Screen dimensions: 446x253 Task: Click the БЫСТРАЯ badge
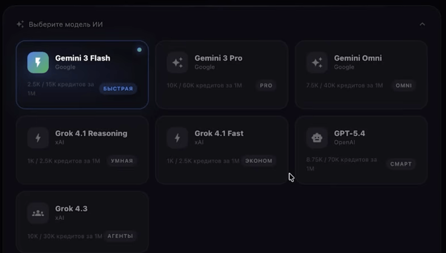coord(118,89)
